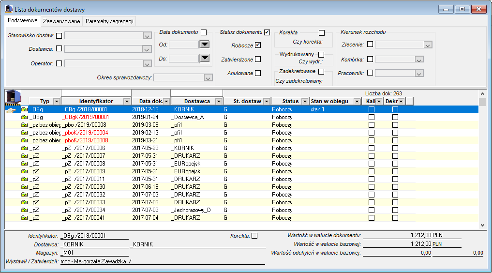Click the row icon of _pZ /2017/00006
Screen dimensions: 492x273
click(x=24, y=148)
